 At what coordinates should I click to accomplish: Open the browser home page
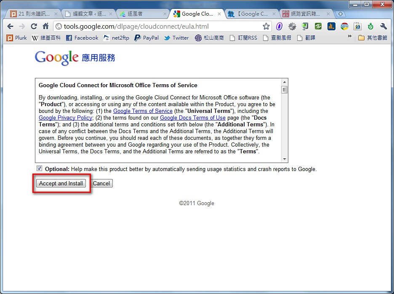tap(45, 26)
